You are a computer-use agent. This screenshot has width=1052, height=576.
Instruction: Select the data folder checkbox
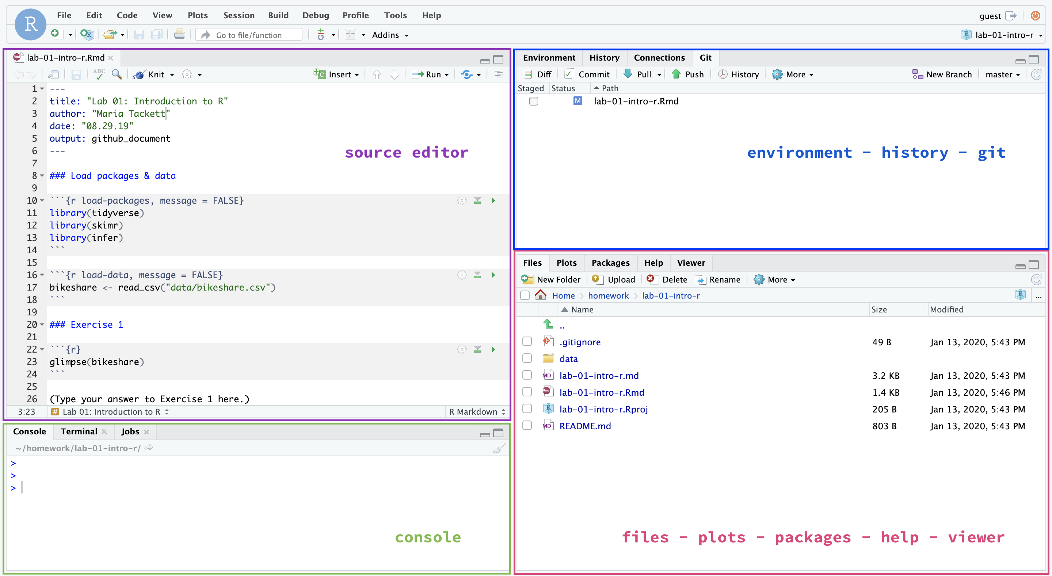click(x=527, y=358)
